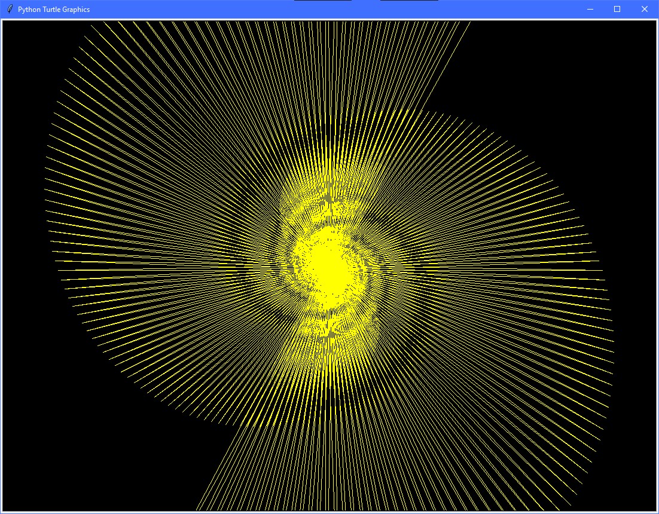
Task: Click the 'Python Turtle Graphics' title text
Action: pos(54,9)
